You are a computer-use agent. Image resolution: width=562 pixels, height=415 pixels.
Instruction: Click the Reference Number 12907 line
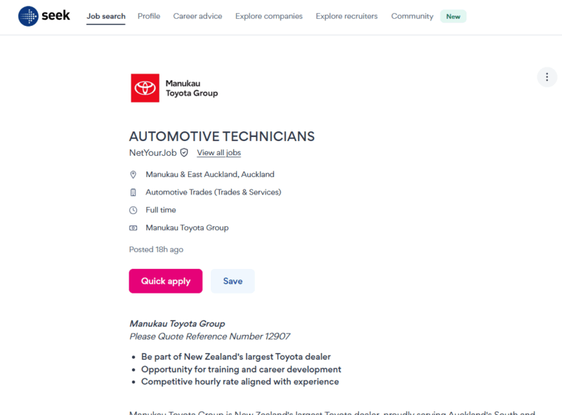(209, 336)
